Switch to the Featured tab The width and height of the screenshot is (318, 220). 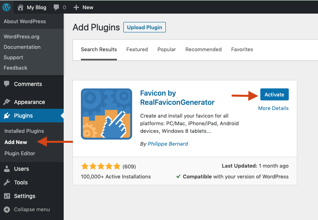(137, 49)
